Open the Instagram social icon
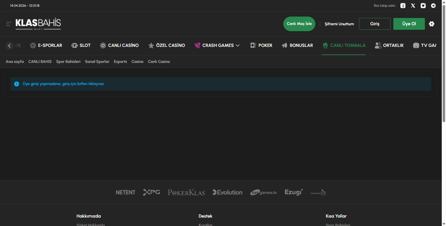 click(x=423, y=6)
